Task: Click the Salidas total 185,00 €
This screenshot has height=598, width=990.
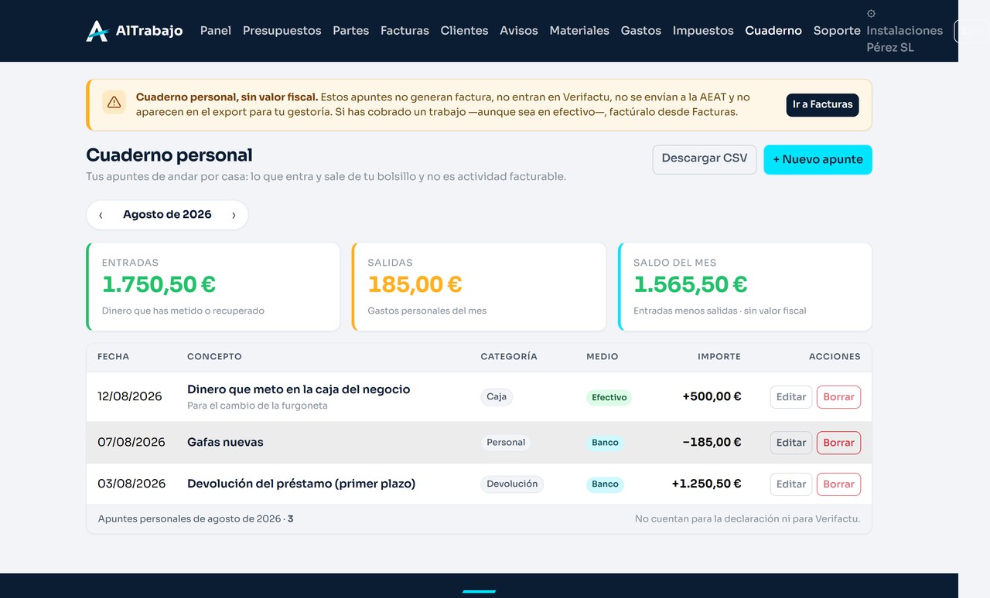Action: (x=415, y=285)
